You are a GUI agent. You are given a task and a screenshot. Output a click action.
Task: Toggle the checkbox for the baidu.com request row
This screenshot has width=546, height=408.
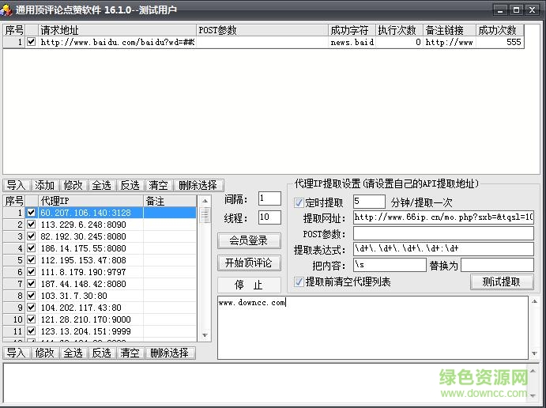click(x=32, y=43)
